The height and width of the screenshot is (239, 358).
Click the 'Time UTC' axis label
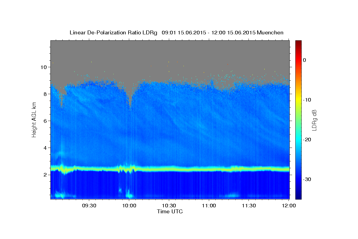point(170,212)
